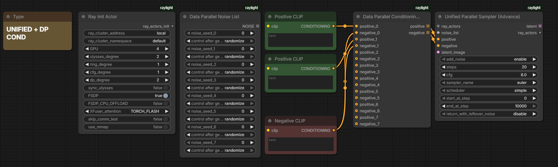The image size is (558, 167).
Task: Click the noise_seed_4 value field
Action: 220,96
